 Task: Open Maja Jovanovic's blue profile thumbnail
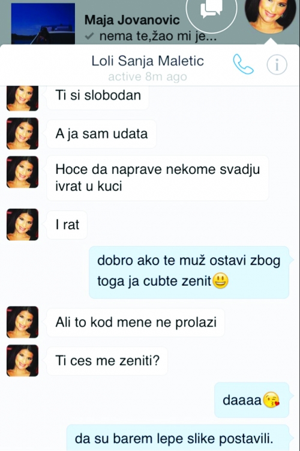(43, 23)
